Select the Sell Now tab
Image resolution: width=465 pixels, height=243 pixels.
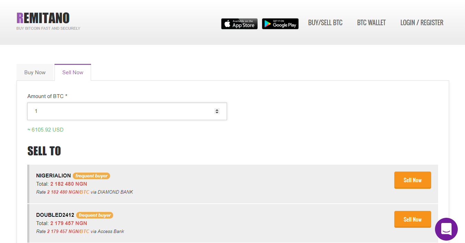click(73, 72)
